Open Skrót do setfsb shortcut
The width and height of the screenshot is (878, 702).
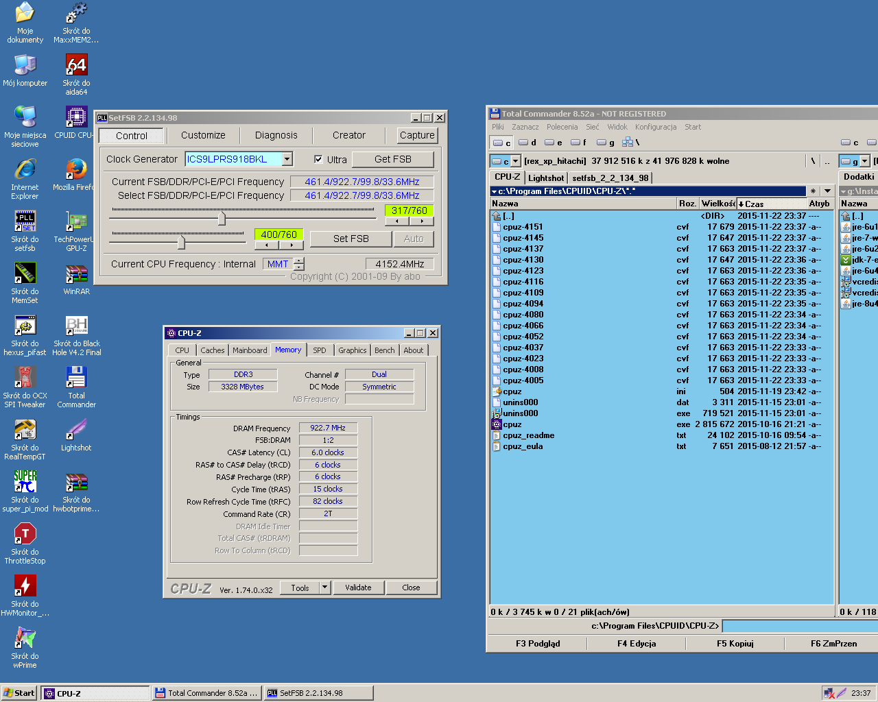pyautogui.click(x=25, y=231)
